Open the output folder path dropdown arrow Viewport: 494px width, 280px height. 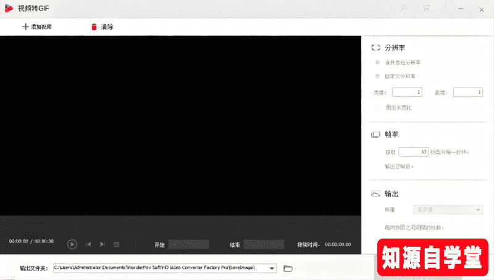(272, 268)
